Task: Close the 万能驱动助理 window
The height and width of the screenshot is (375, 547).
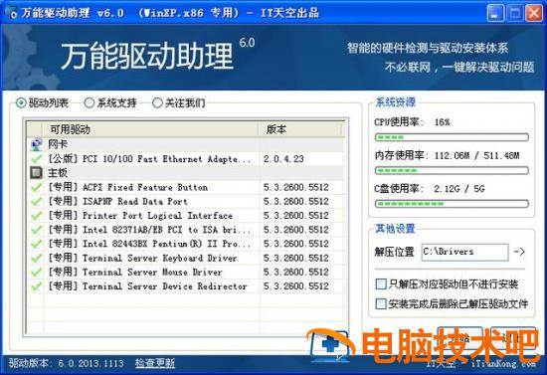Action: (x=534, y=13)
